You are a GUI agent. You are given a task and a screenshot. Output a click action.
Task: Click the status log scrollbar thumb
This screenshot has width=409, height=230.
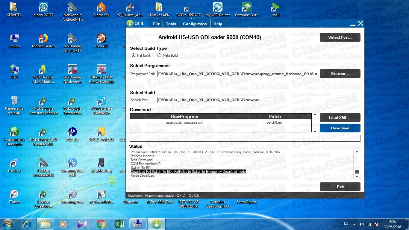pyautogui.click(x=357, y=172)
